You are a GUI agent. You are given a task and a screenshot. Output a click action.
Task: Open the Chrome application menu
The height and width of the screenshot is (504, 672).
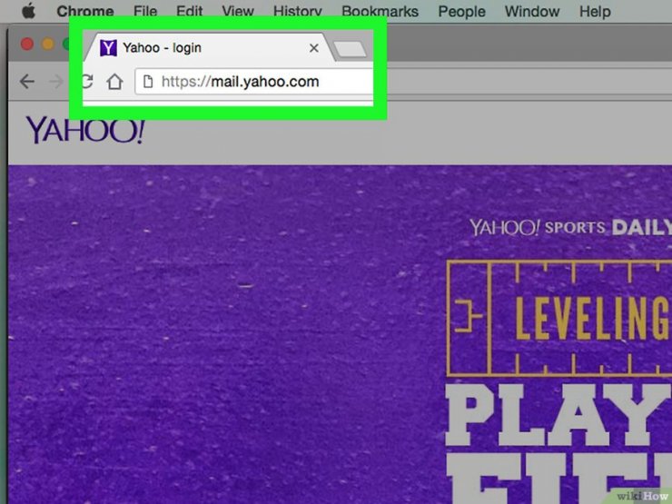(x=85, y=11)
